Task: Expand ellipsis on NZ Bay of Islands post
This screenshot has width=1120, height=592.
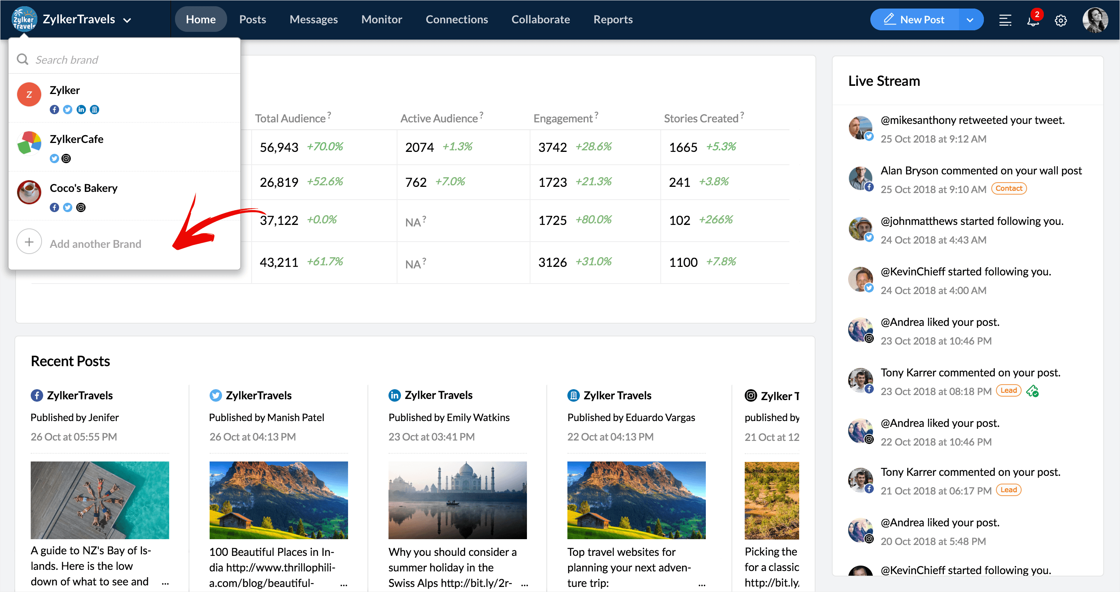Action: click(x=165, y=583)
